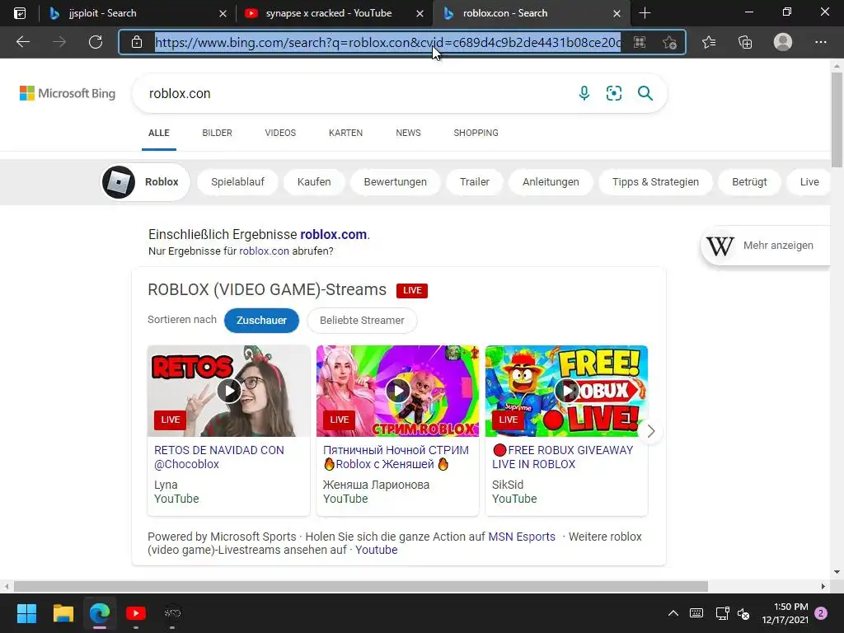Open the notifications badge in taskbar
The width and height of the screenshot is (844, 633).
(821, 613)
